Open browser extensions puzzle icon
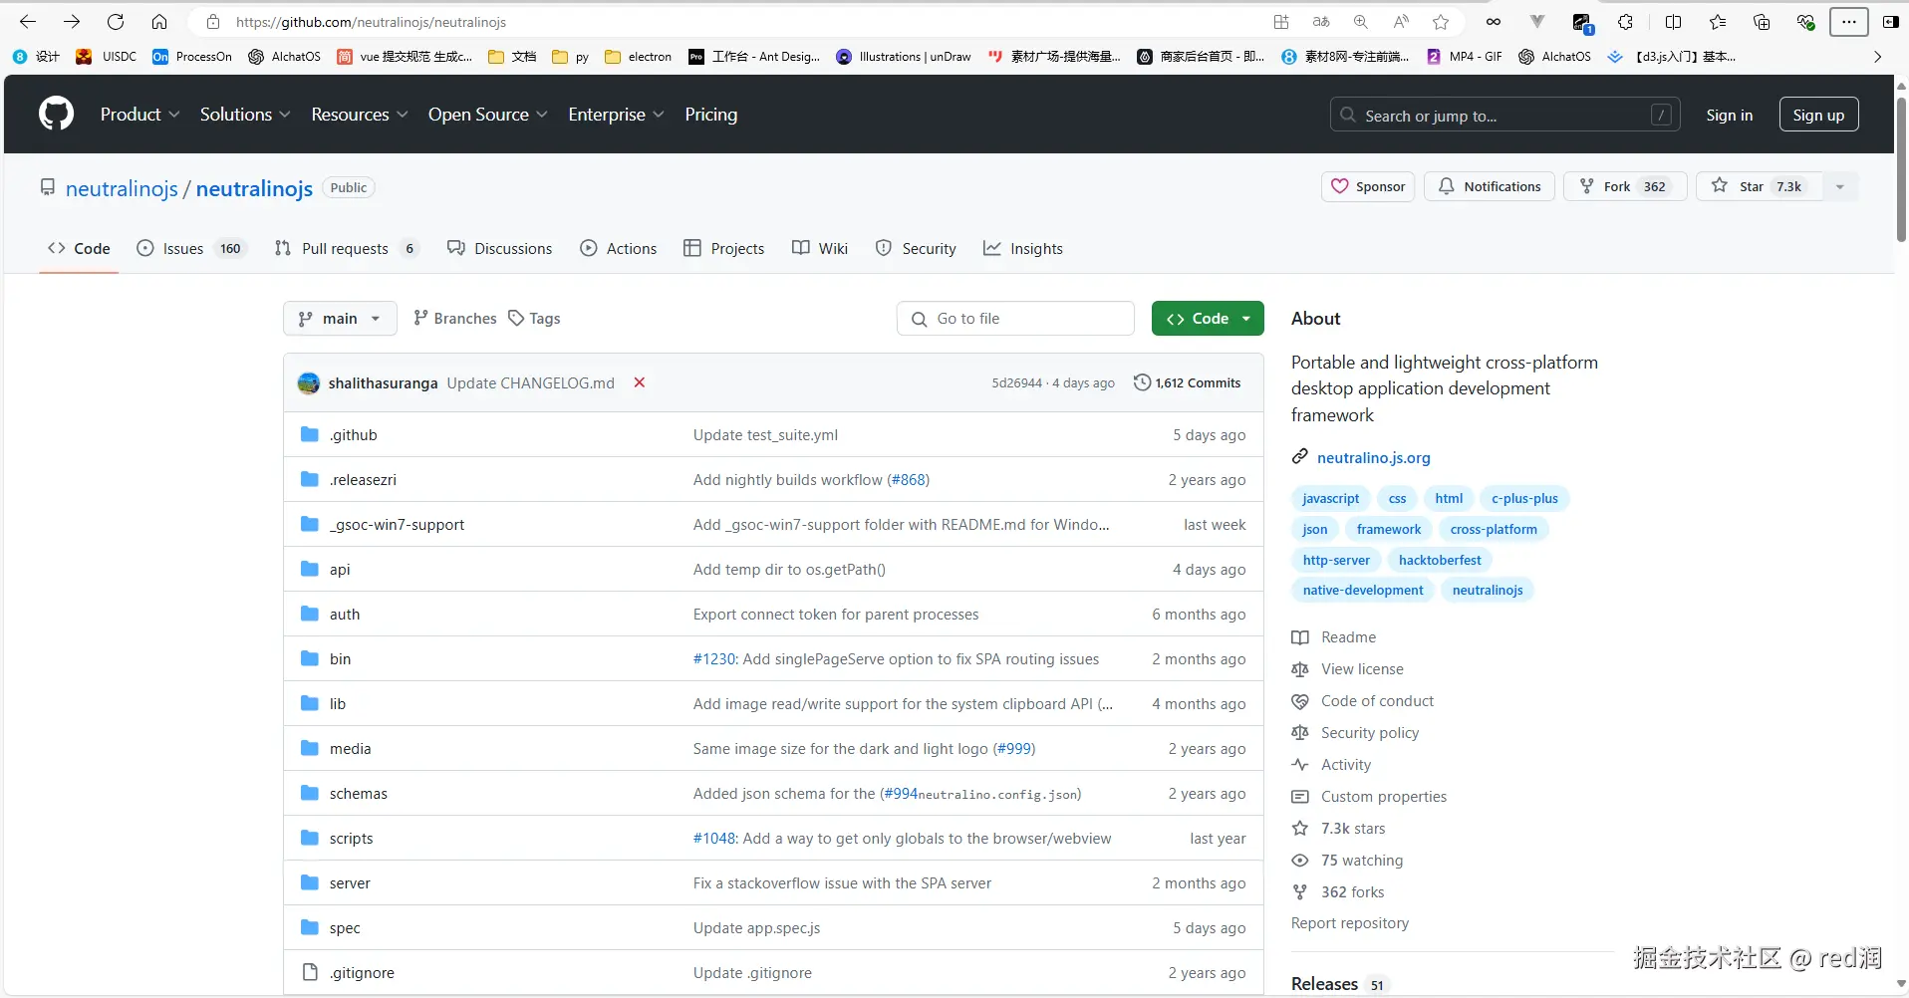The height and width of the screenshot is (998, 1909). pos(1625,22)
